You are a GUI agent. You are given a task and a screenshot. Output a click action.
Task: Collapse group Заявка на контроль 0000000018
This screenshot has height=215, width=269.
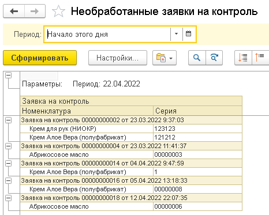point(9,198)
